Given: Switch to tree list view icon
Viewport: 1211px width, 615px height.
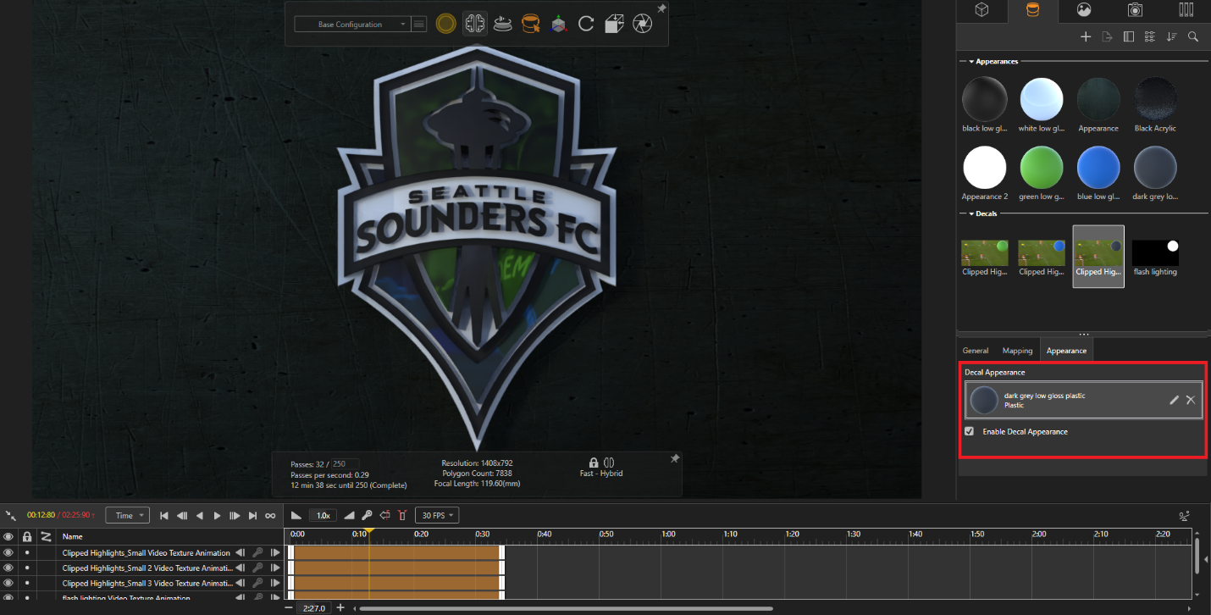Looking at the screenshot, I should click(1149, 36).
